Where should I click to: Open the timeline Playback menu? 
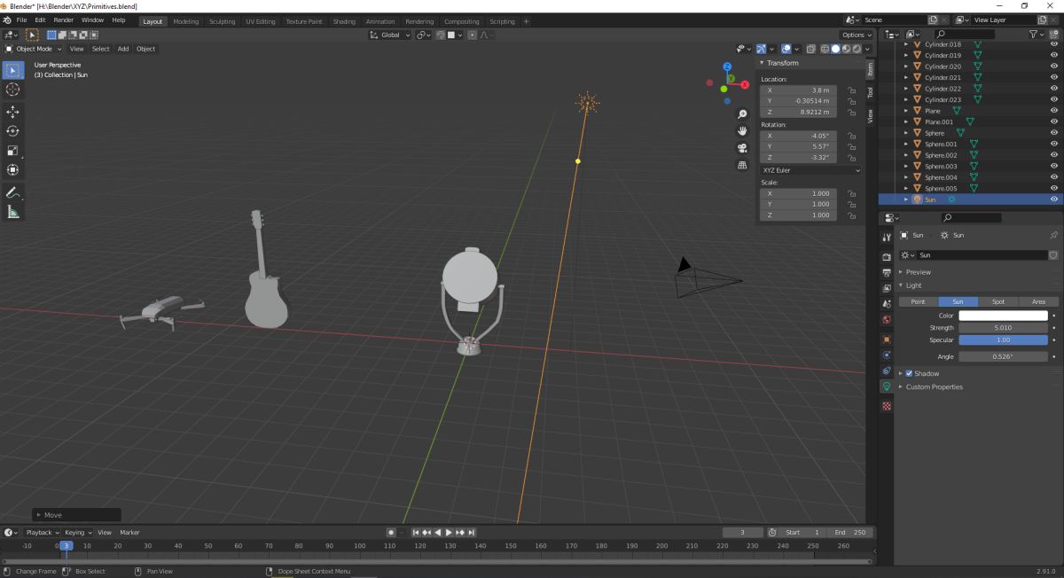[41, 533]
